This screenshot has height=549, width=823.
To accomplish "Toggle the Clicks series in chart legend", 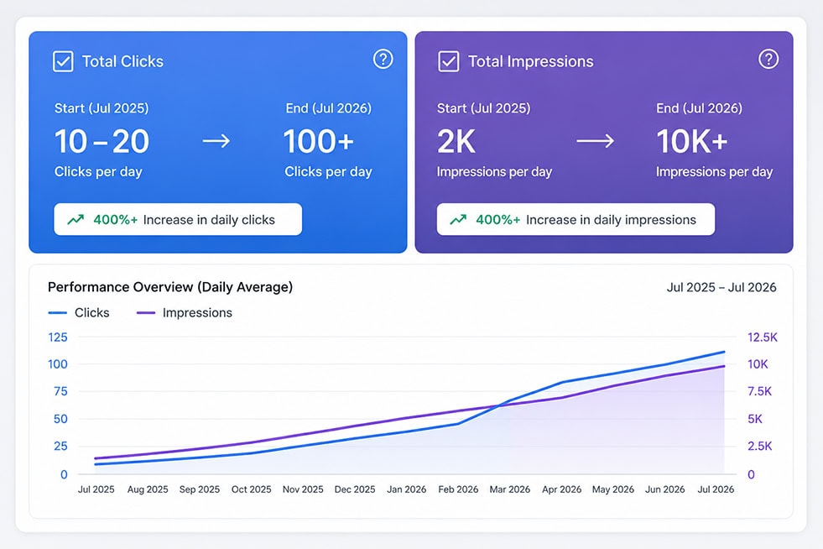I will coord(79,312).
